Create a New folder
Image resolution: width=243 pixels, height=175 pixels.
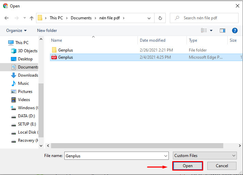[x=47, y=31]
